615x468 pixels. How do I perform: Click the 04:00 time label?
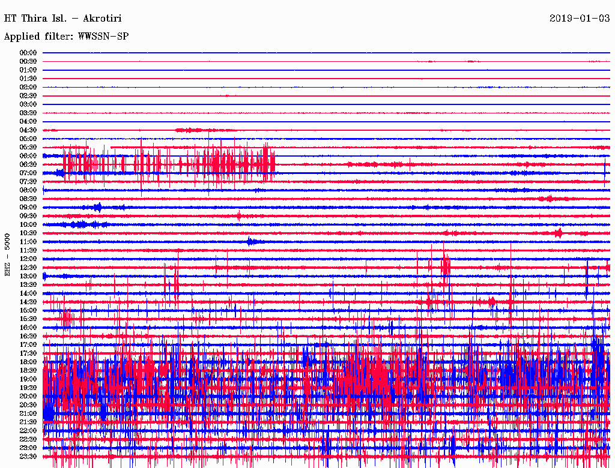(x=28, y=122)
